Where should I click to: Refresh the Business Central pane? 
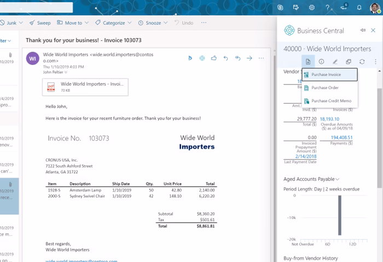pyautogui.click(x=362, y=62)
